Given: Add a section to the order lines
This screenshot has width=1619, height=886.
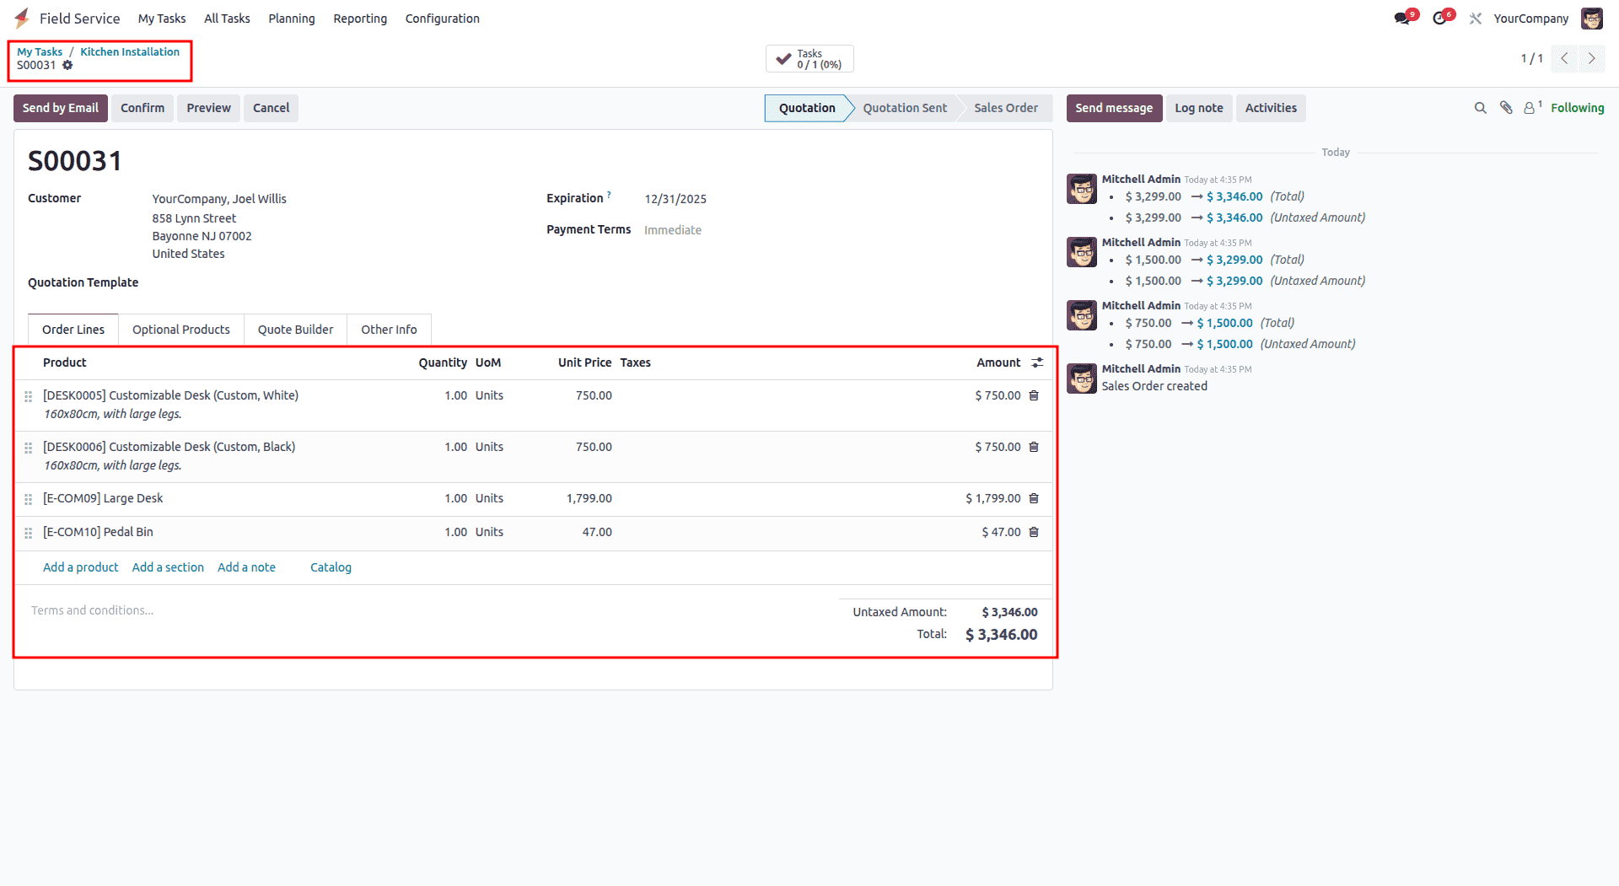Looking at the screenshot, I should click(167, 567).
